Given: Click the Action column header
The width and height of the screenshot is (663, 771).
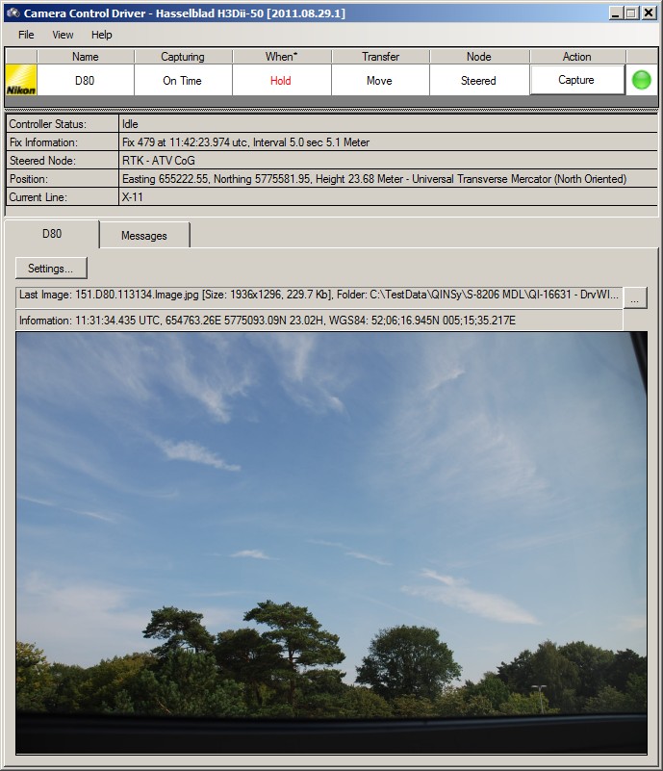Looking at the screenshot, I should tap(577, 57).
